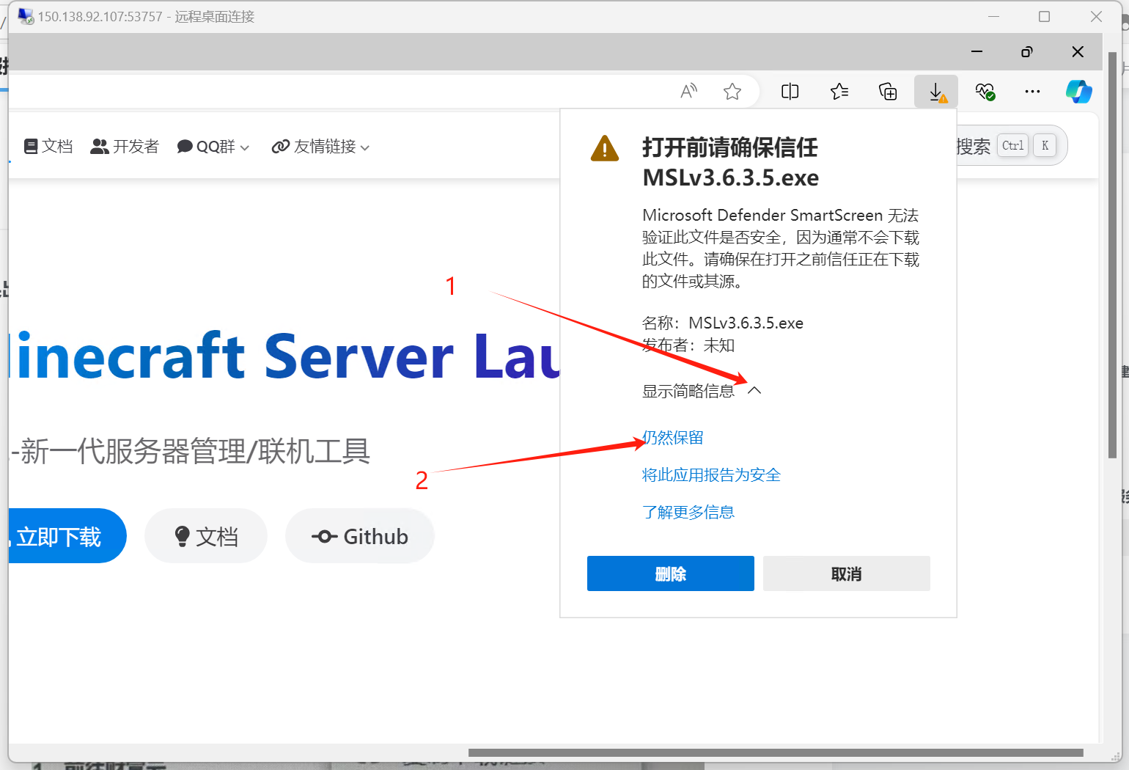Image resolution: width=1129 pixels, height=770 pixels.
Task: Click the 发布者：未知 text
Action: tap(688, 345)
